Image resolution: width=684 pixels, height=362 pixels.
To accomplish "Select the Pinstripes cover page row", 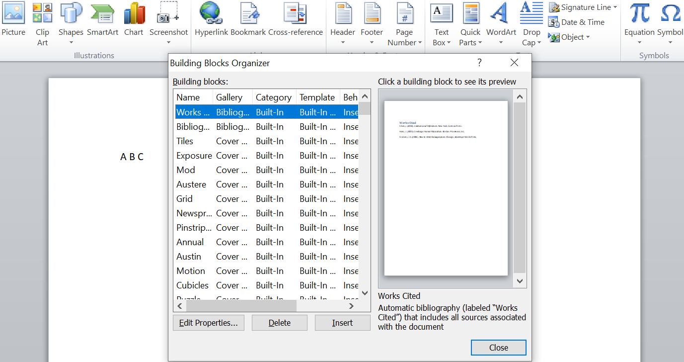I will click(x=267, y=228).
